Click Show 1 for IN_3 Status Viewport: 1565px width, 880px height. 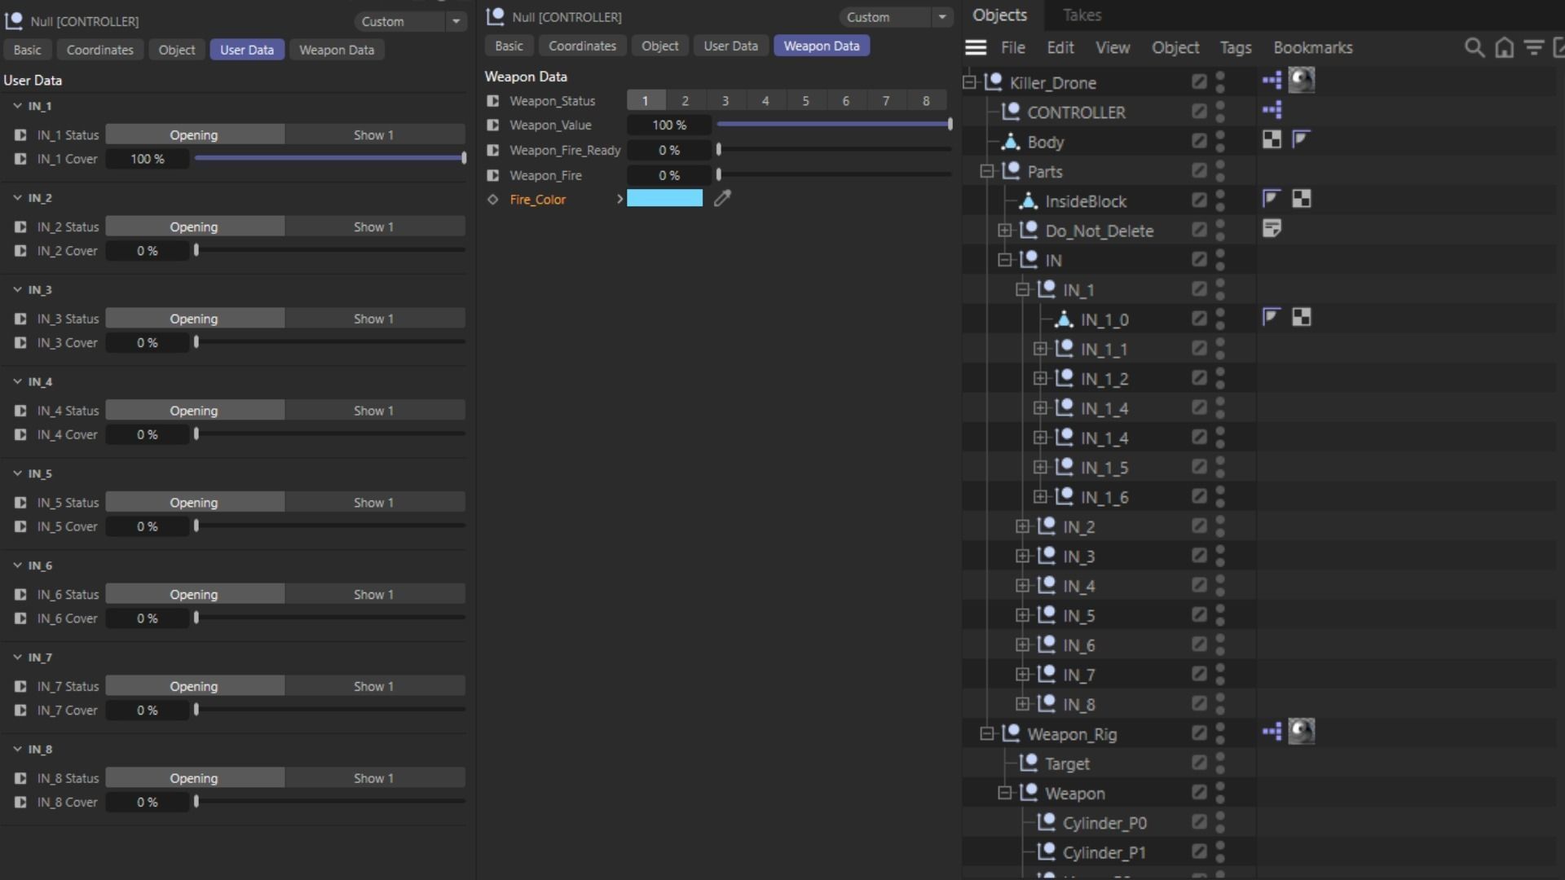click(373, 319)
